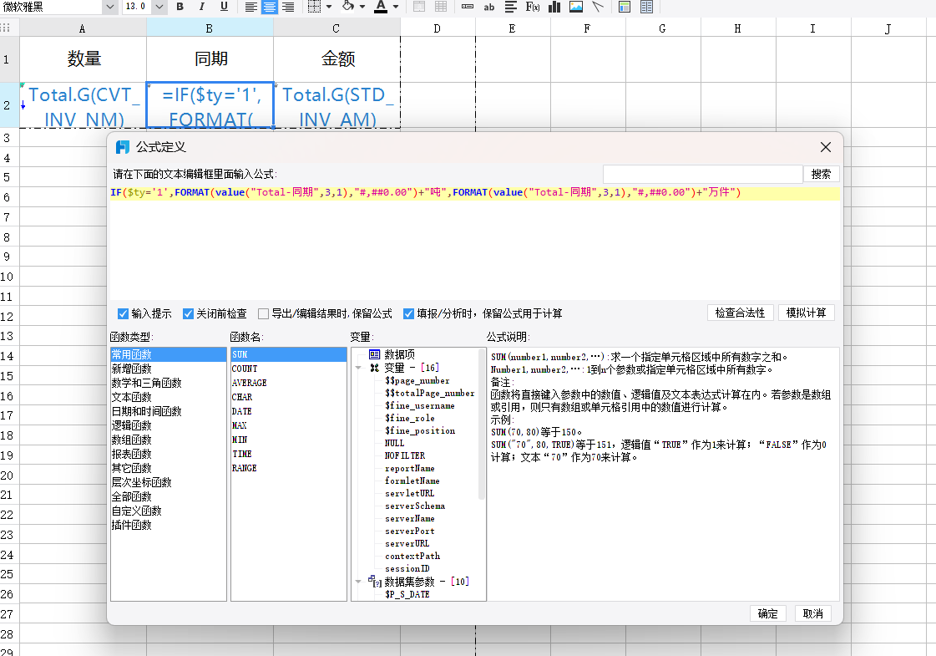The width and height of the screenshot is (936, 656).
Task: Select the RANGE function name
Action: [x=289, y=469]
